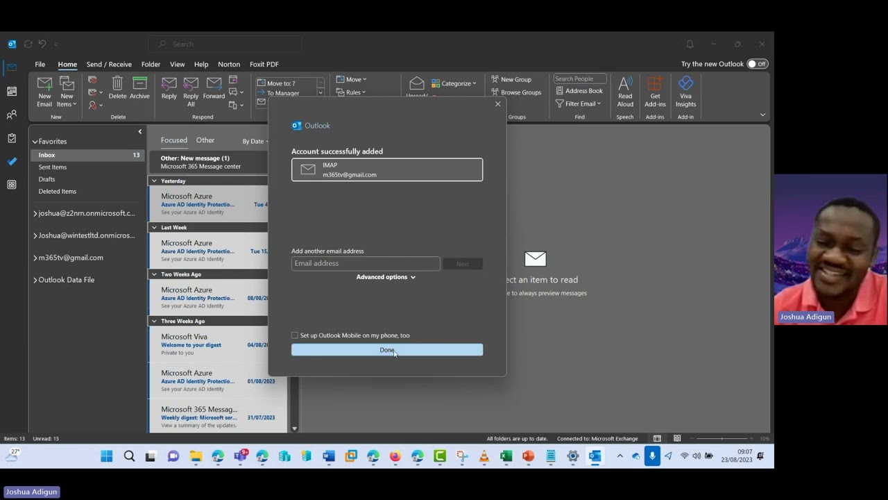Open People view in left navigation

[x=12, y=115]
